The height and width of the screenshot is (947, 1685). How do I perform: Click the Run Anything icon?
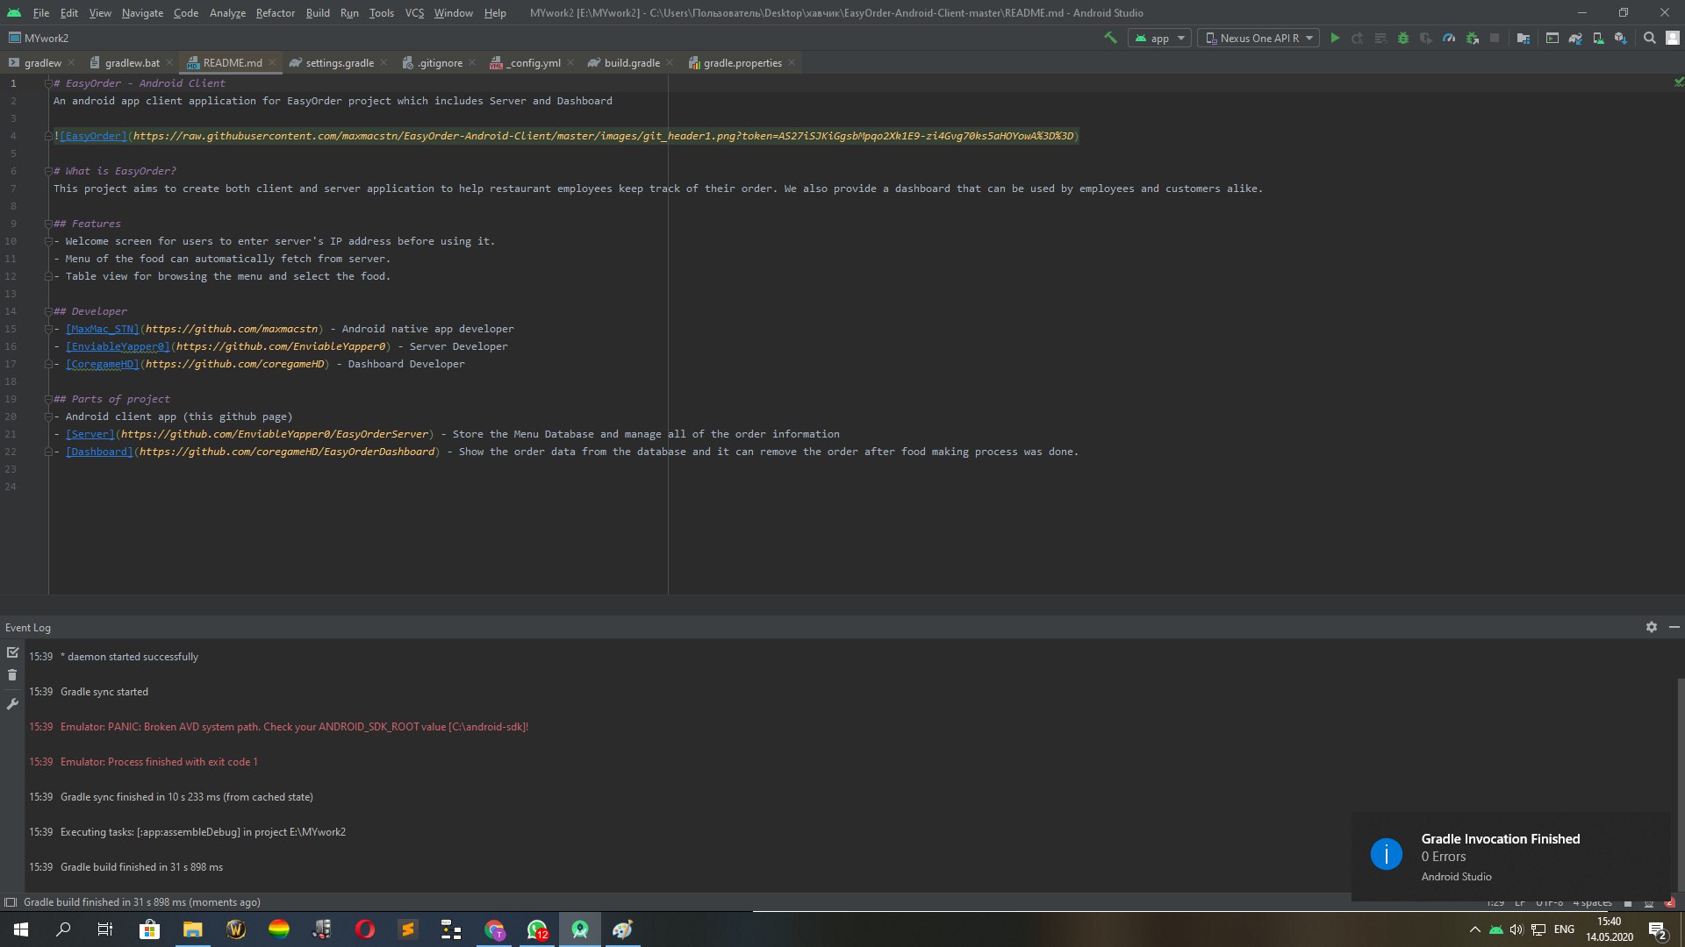(1552, 38)
